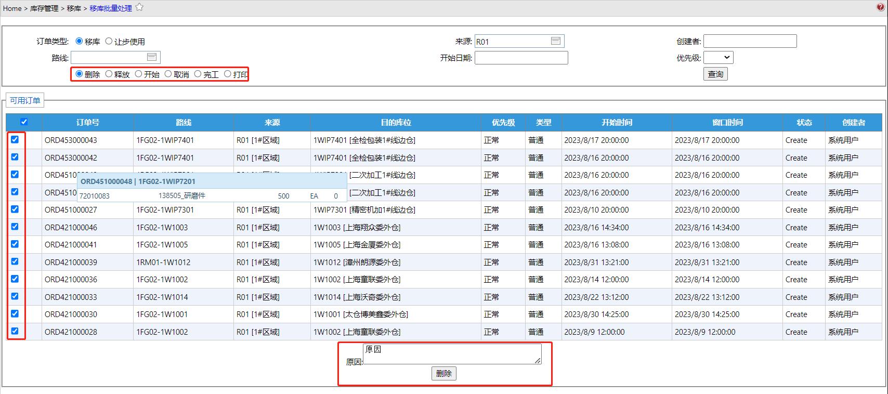This screenshot has width=888, height=394.
Task: Uncheck the row ORD421000030 checkbox
Action: 15,313
